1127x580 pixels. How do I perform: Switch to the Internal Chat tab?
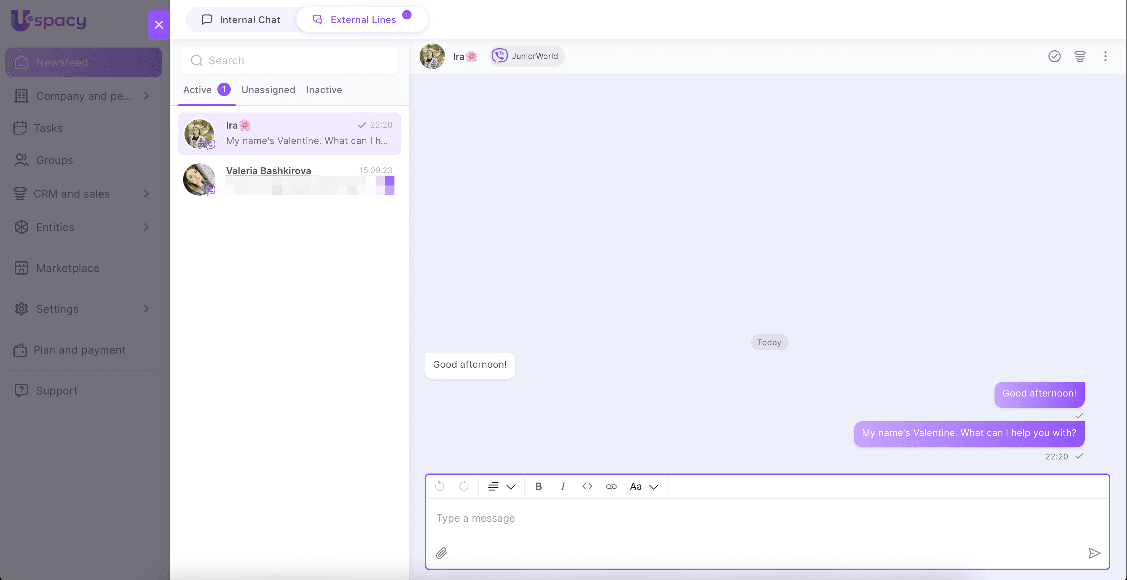coord(241,20)
